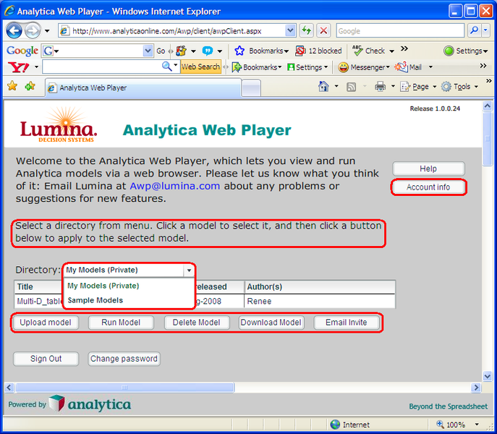Open recent pages dropdown beside Forward button
The image size is (497, 434).
pos(47,31)
